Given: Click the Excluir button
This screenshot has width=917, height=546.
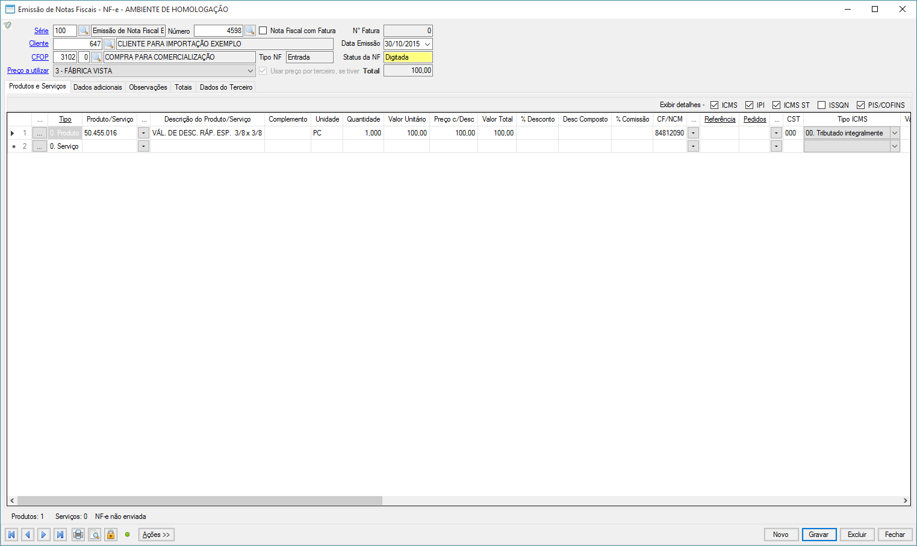Looking at the screenshot, I should (857, 535).
